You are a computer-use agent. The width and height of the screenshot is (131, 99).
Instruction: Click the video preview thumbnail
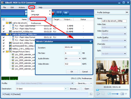[x=112, y=72]
